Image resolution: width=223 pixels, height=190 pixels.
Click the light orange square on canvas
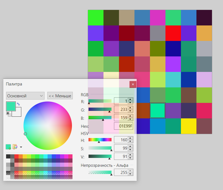(204, 33)
